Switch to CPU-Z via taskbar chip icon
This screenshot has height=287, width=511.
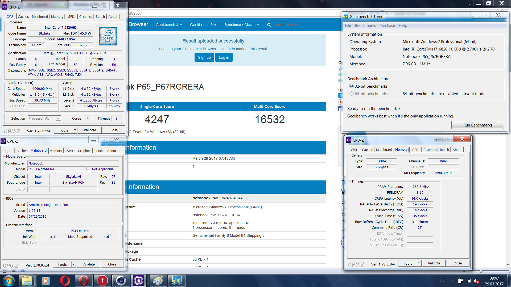tap(139, 281)
